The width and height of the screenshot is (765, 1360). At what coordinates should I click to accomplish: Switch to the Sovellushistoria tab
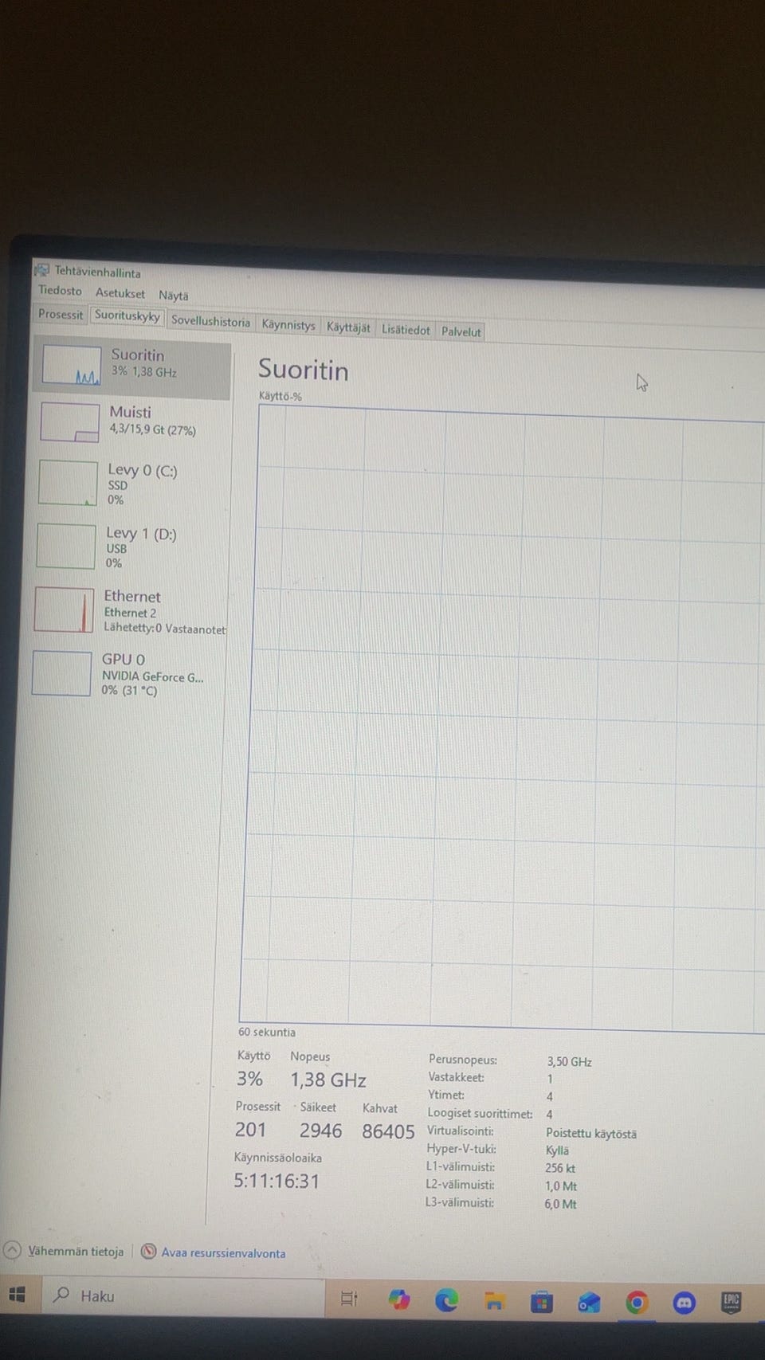(210, 322)
